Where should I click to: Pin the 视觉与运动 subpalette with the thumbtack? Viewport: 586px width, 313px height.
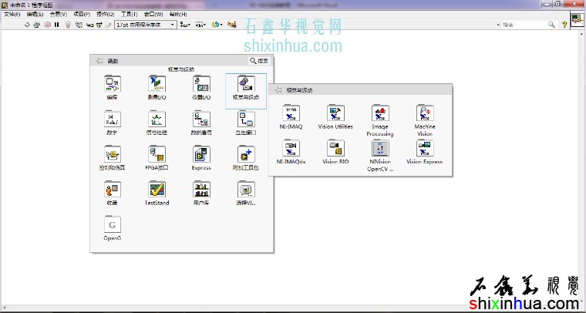pos(278,90)
